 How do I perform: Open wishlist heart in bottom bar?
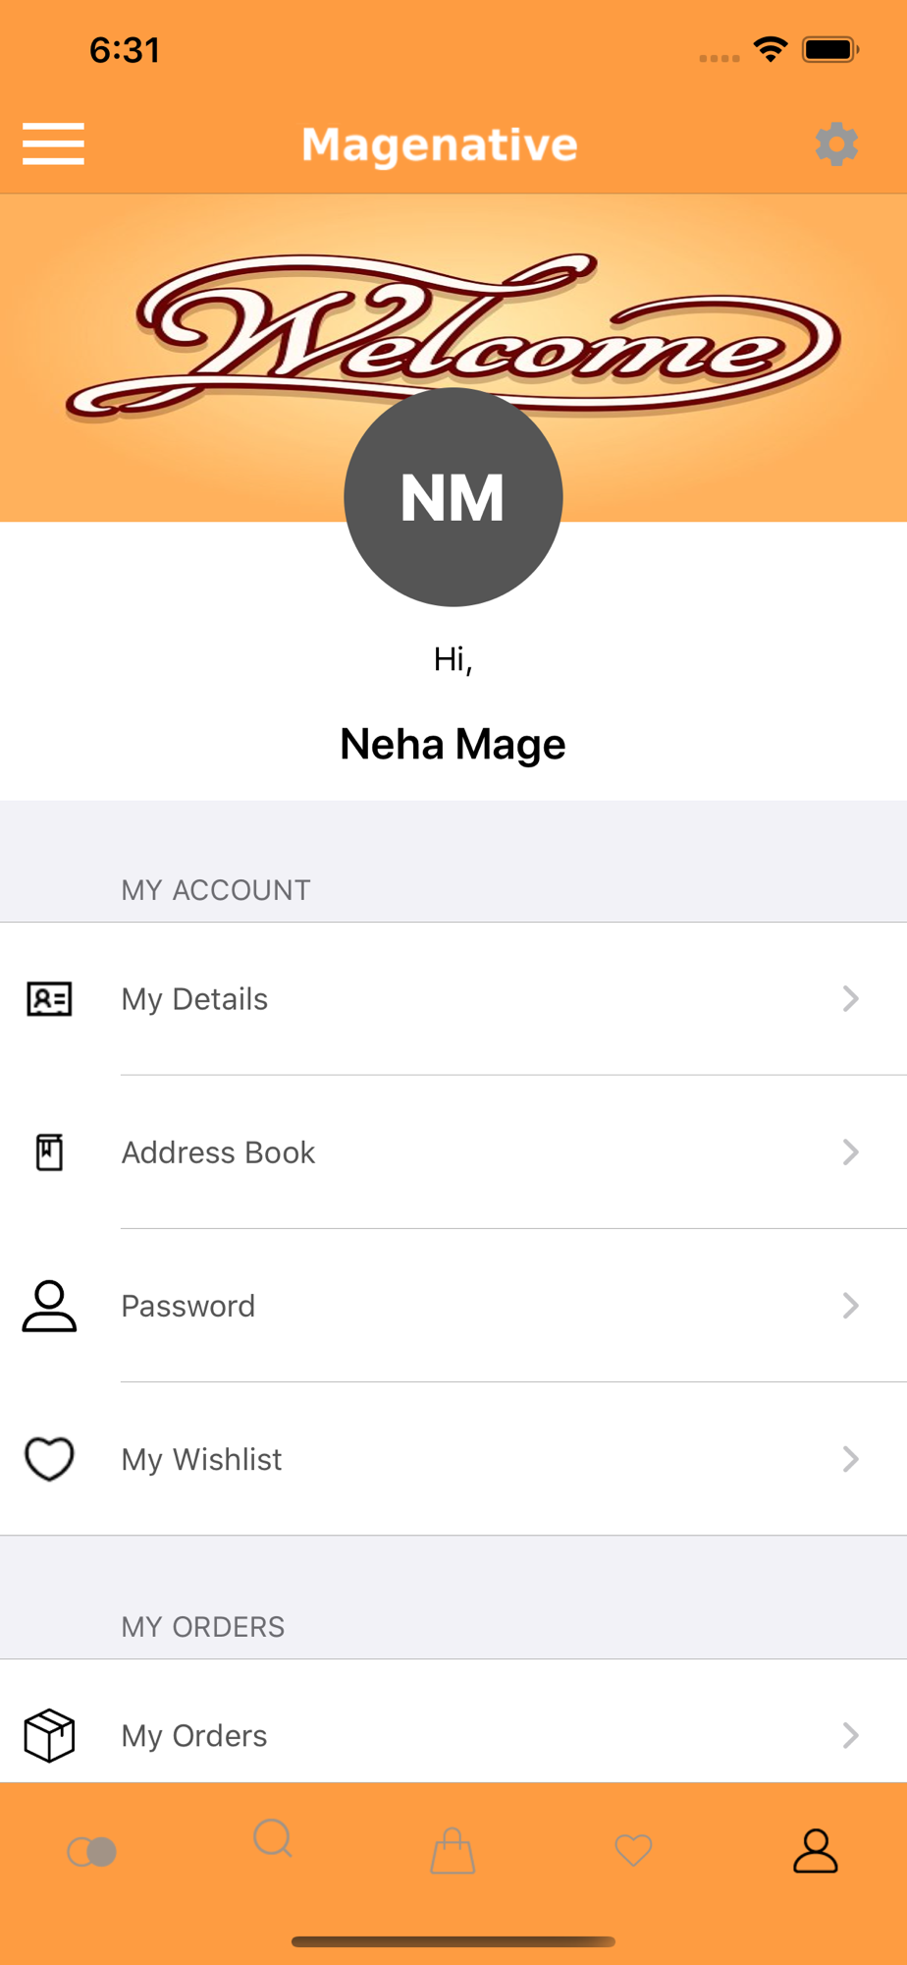pyautogui.click(x=633, y=1851)
